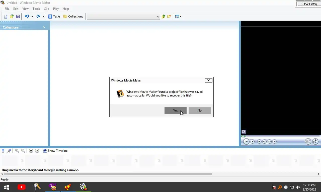Click the Save Project floppy disk icon

(x=18, y=16)
